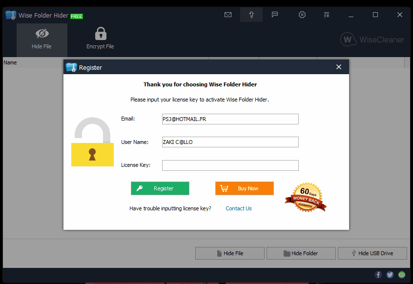Click the Hide File button at bottom
This screenshot has width=413, height=284.
coord(229,253)
